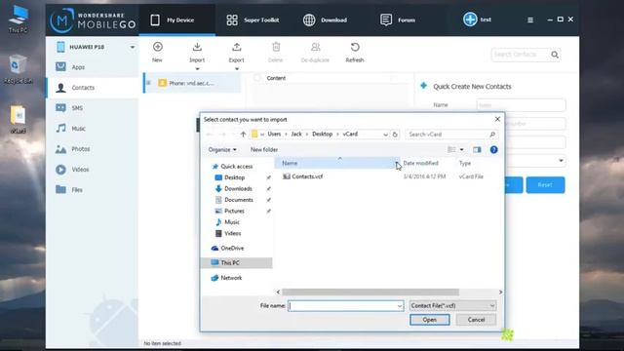Open the Import dropdown arrow

click(x=197, y=69)
